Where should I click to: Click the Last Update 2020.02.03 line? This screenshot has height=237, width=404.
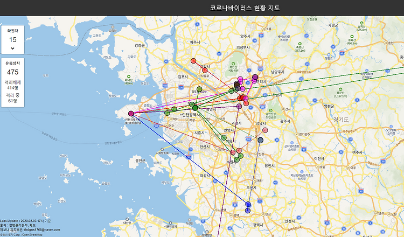tap(25, 221)
